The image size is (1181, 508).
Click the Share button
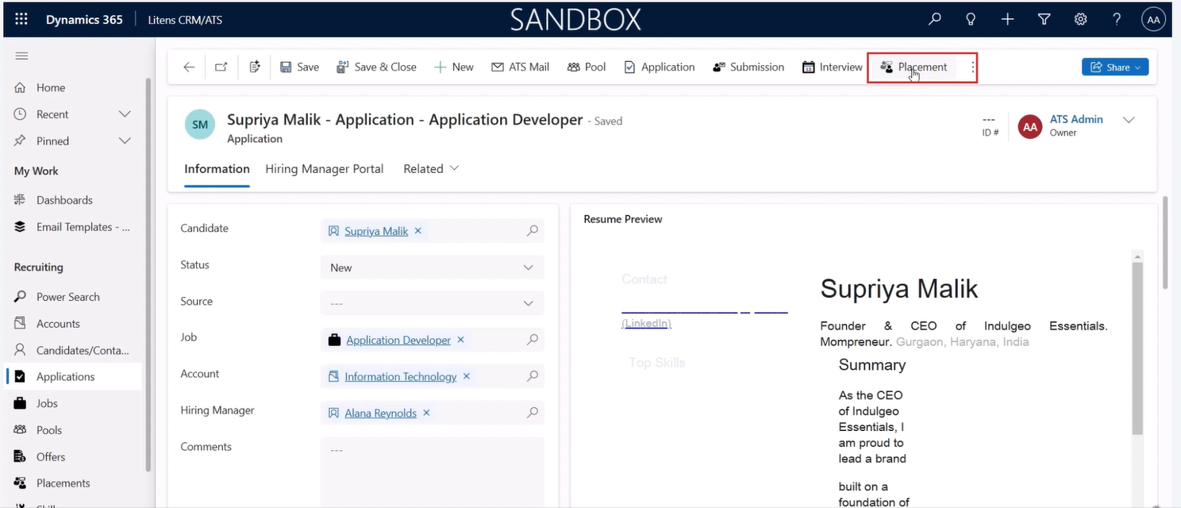pyautogui.click(x=1115, y=67)
